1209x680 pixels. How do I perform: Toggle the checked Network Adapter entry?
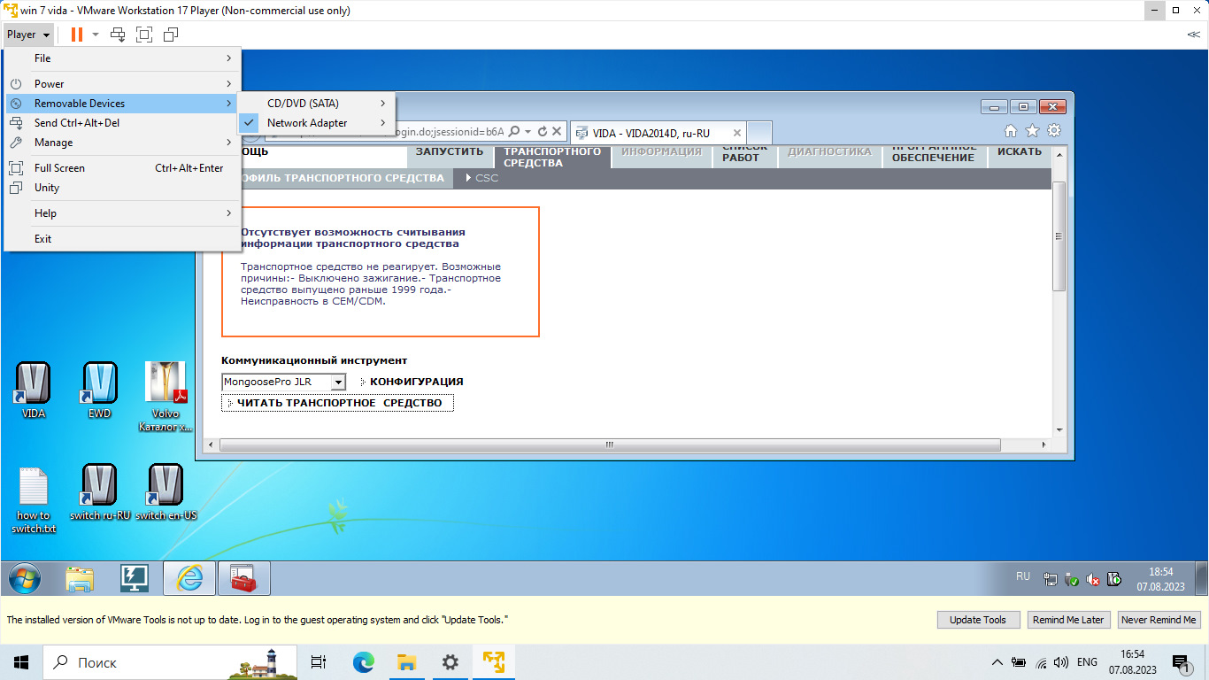click(x=307, y=123)
